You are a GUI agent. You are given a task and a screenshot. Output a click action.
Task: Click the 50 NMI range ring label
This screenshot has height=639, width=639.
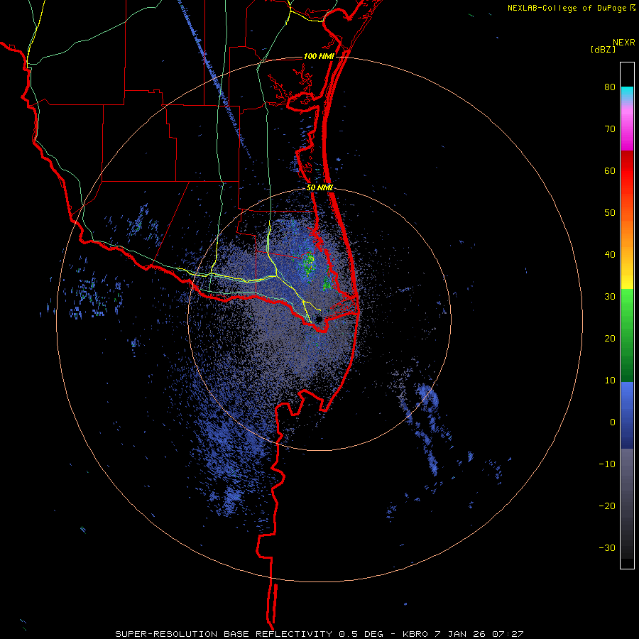(x=319, y=187)
